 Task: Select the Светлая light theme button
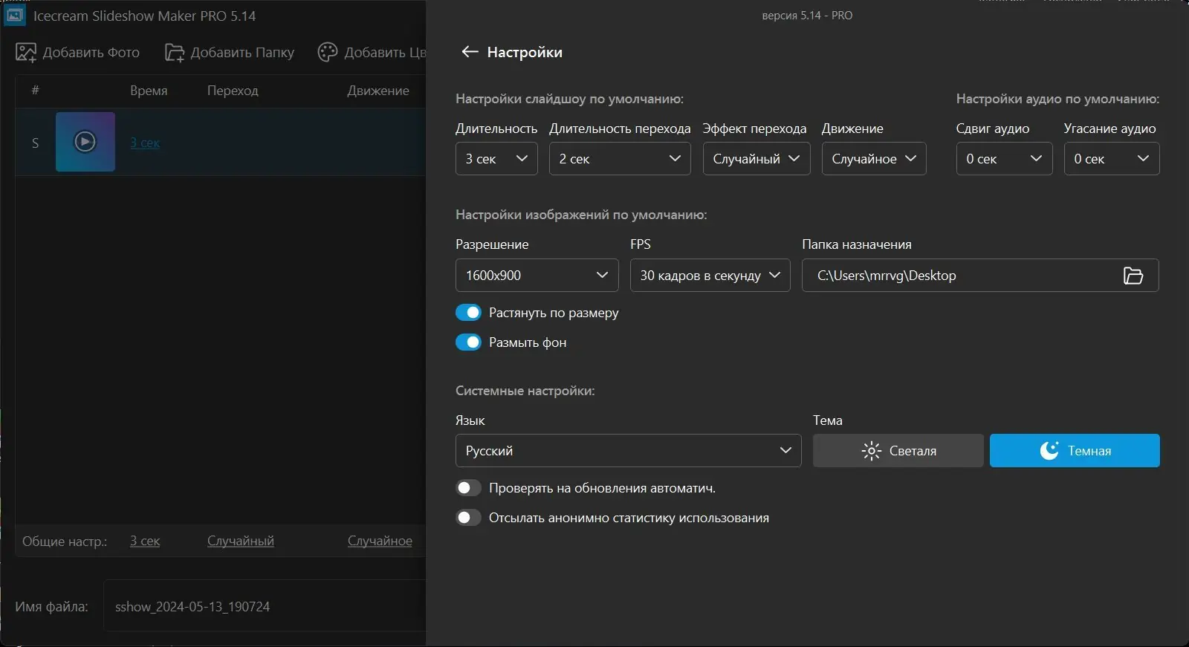(898, 451)
